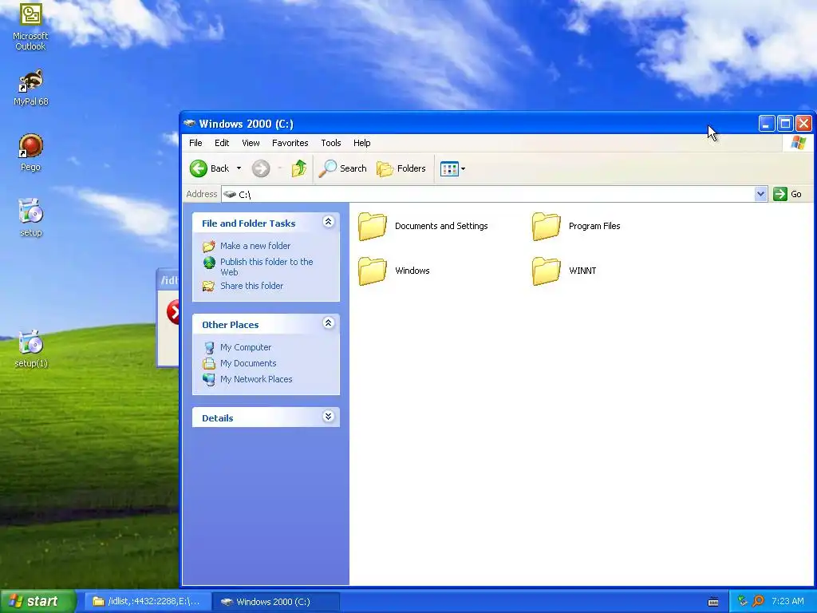Collapse the Other Places panel
Image resolution: width=817 pixels, height=613 pixels.
coord(328,323)
